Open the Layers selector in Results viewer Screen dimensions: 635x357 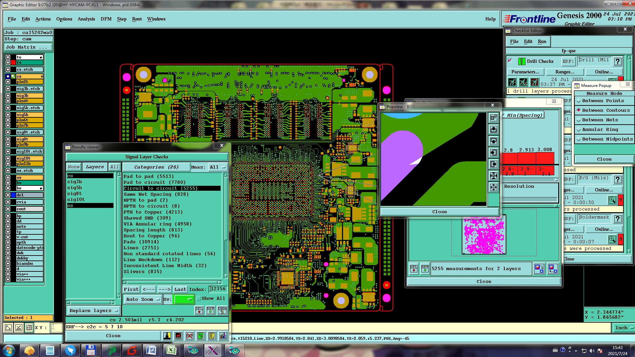[95, 167]
